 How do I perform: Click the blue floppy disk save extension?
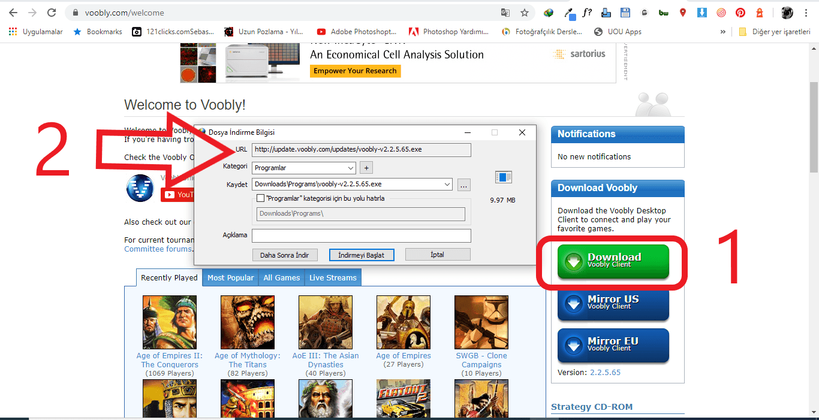click(x=625, y=13)
